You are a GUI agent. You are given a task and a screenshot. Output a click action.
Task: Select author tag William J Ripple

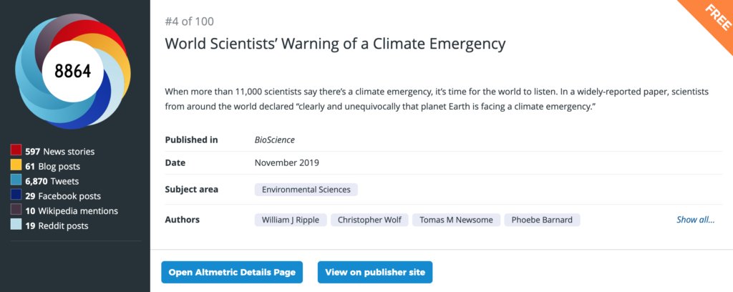click(x=291, y=220)
